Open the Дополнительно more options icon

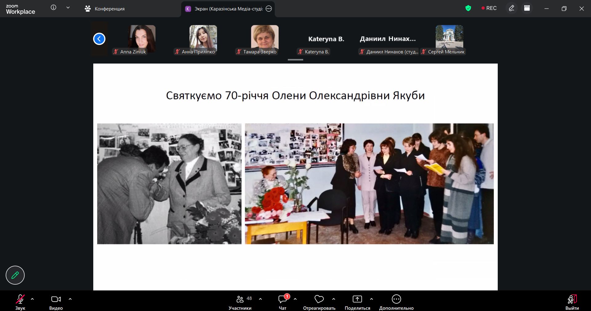coord(396,299)
